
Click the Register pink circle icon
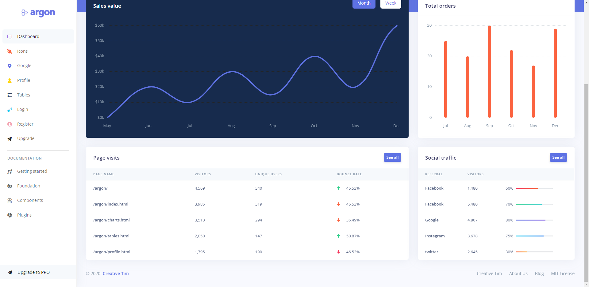10,124
